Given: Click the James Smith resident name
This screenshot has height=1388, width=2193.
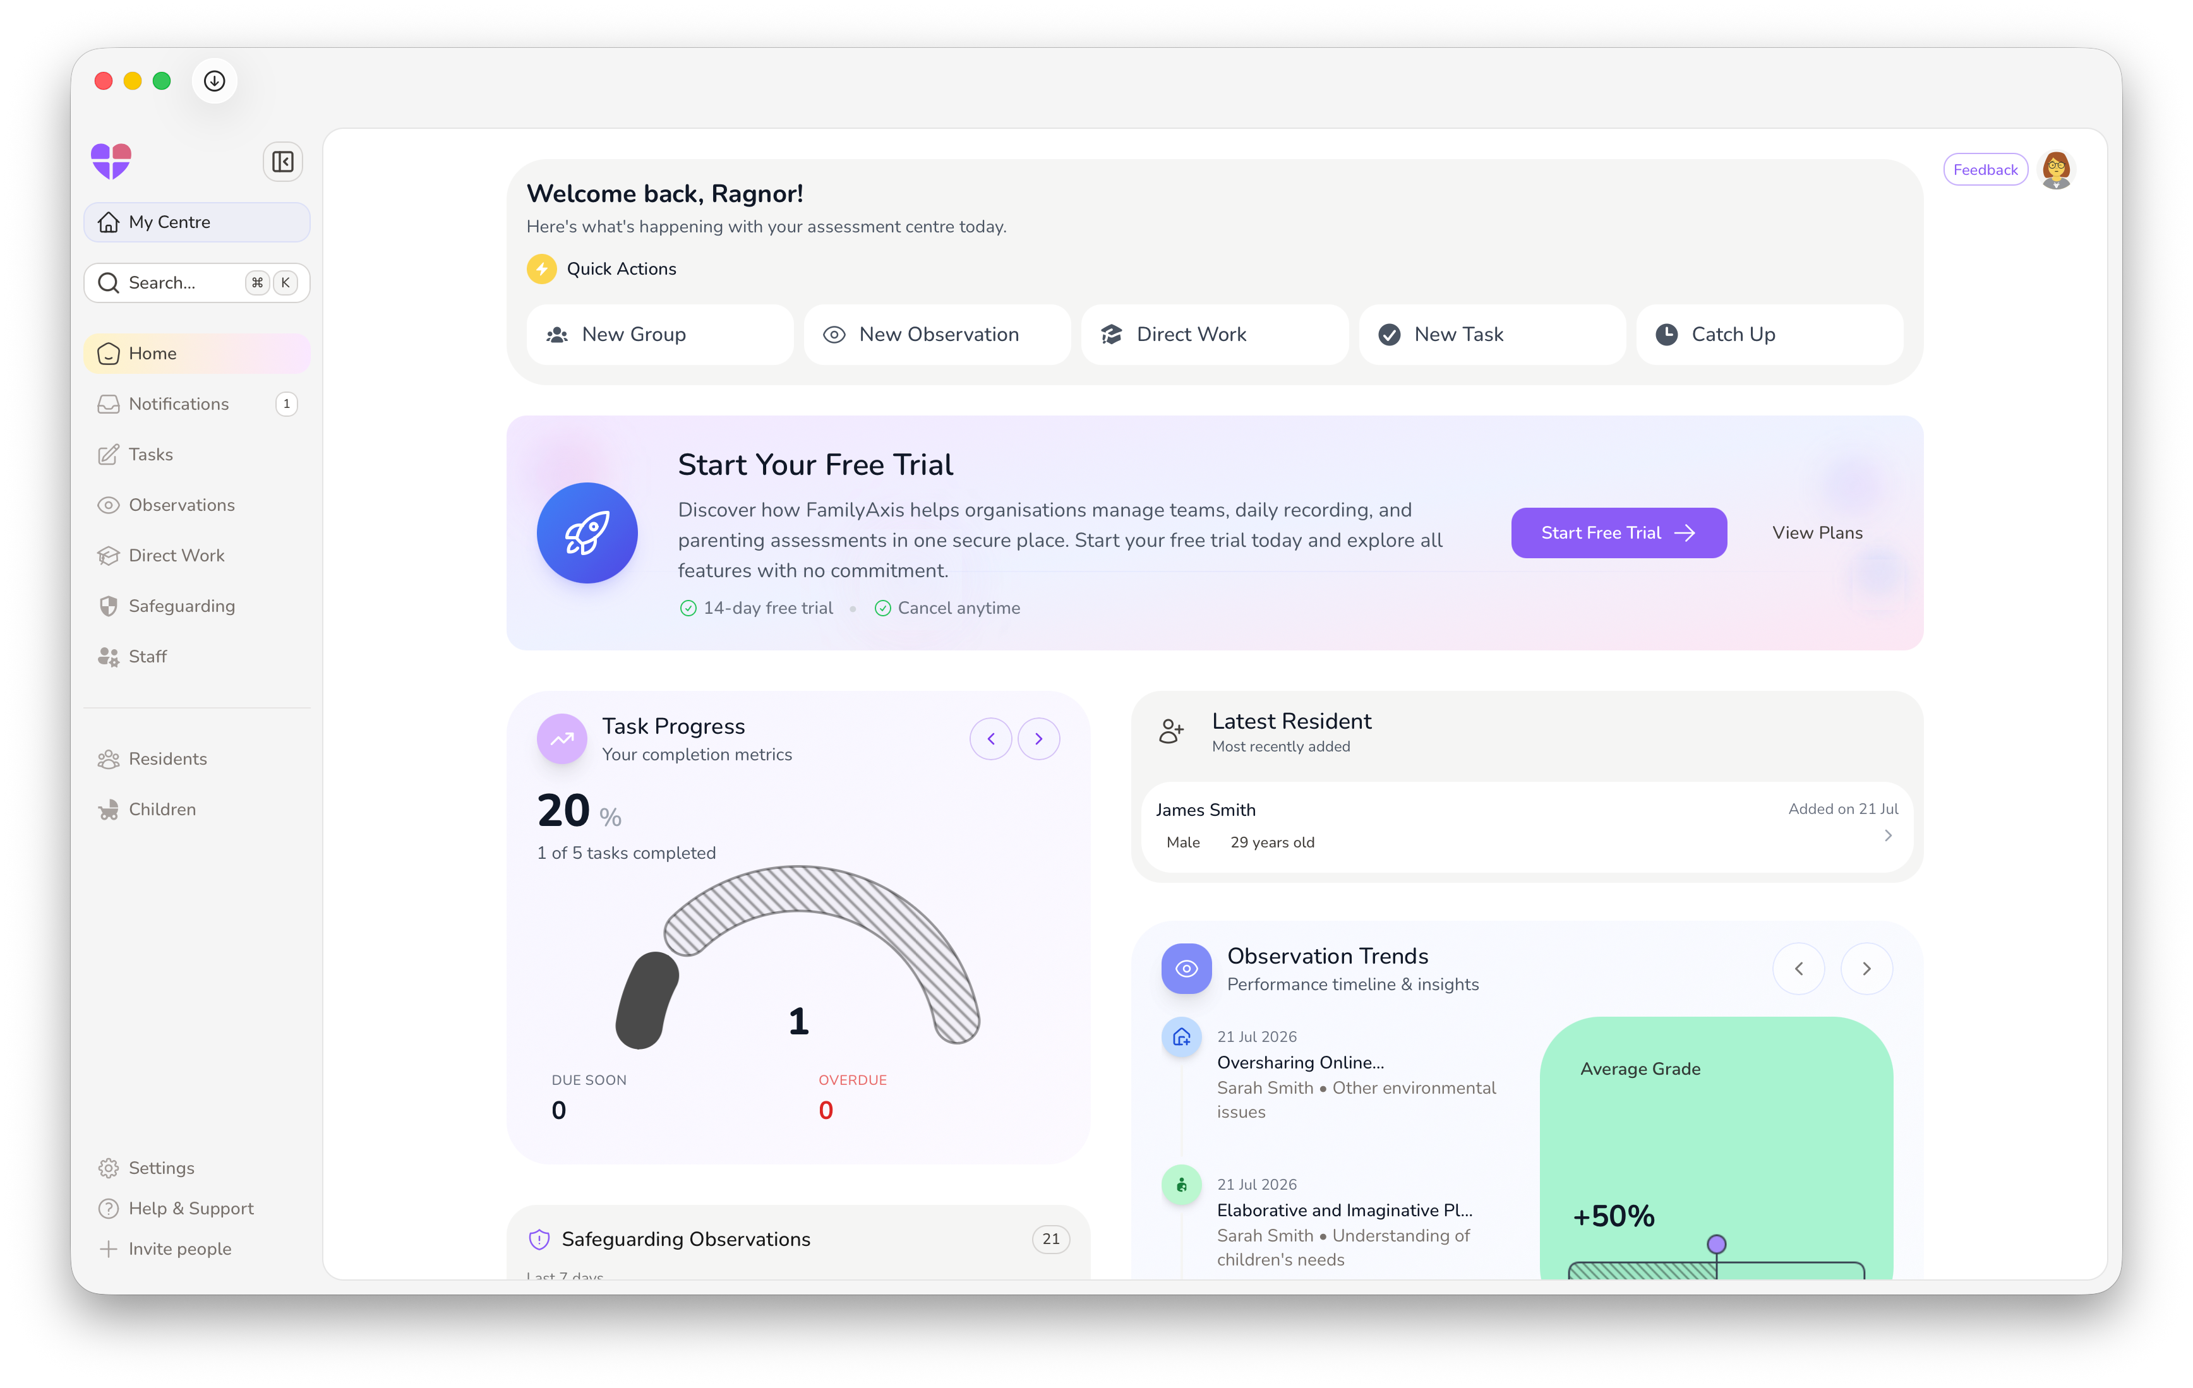Looking at the screenshot, I should pyautogui.click(x=1206, y=811).
